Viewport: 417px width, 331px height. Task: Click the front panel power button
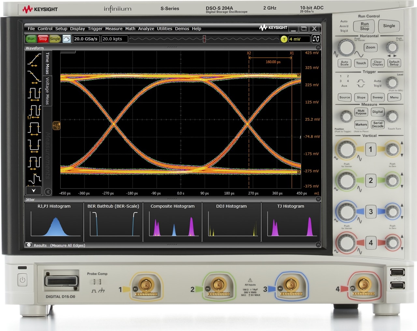click(x=22, y=280)
